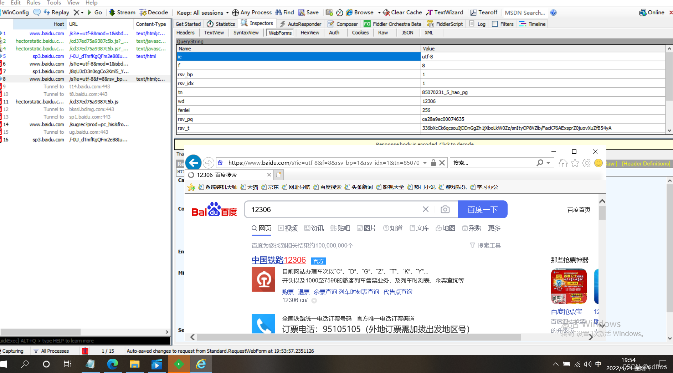
Task: Click the Replay toolbar icon
Action: point(56,12)
